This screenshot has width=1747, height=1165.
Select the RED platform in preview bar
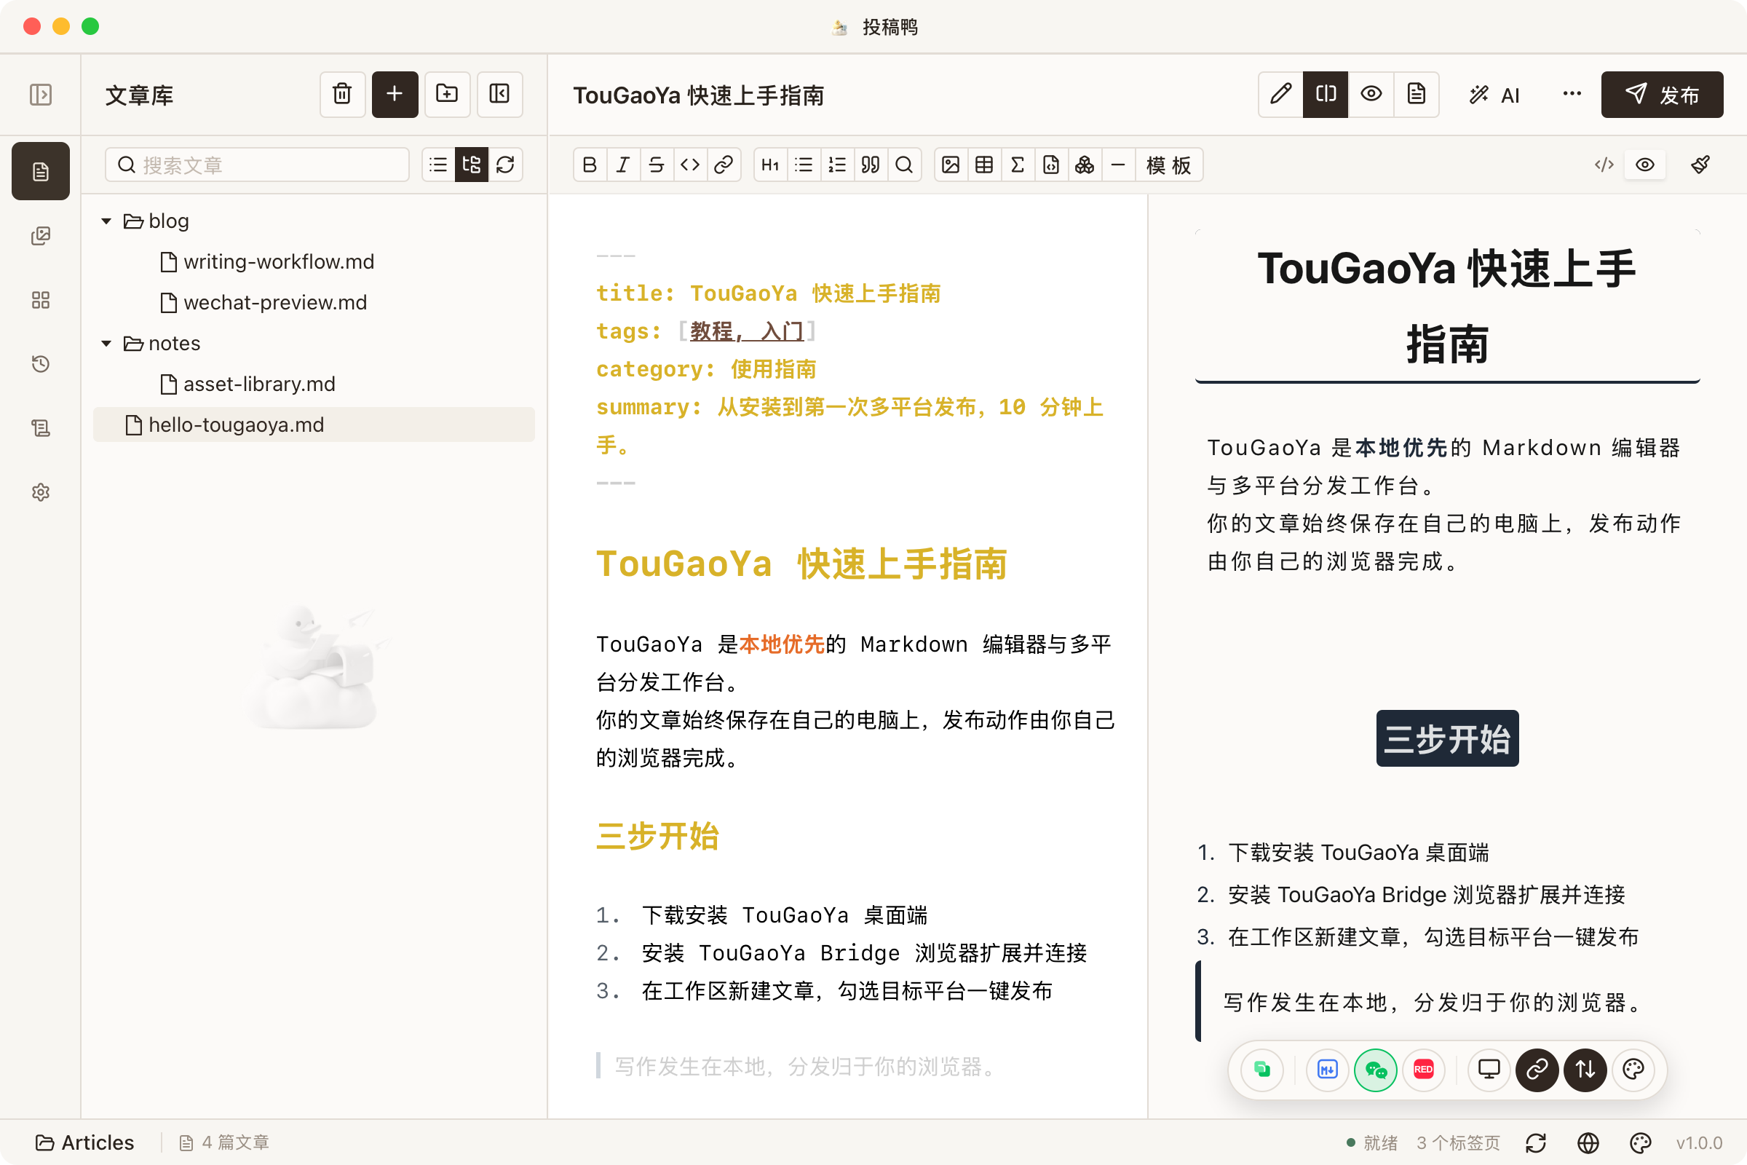1423,1070
